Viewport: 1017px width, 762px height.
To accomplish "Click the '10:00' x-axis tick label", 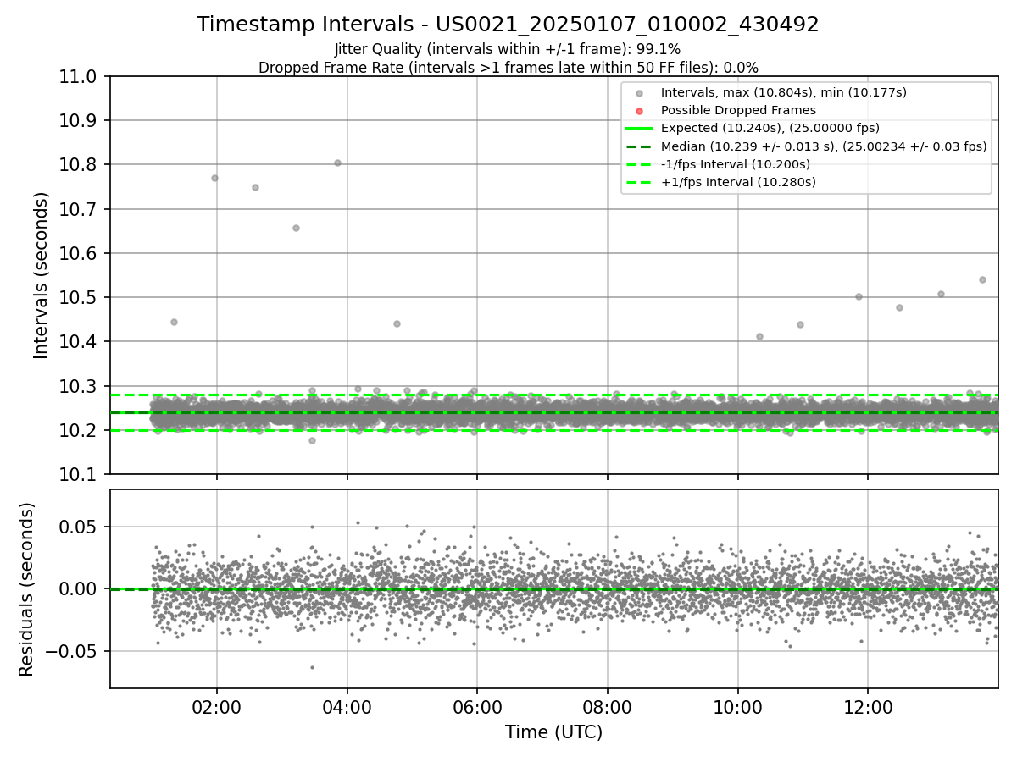I will (x=737, y=707).
